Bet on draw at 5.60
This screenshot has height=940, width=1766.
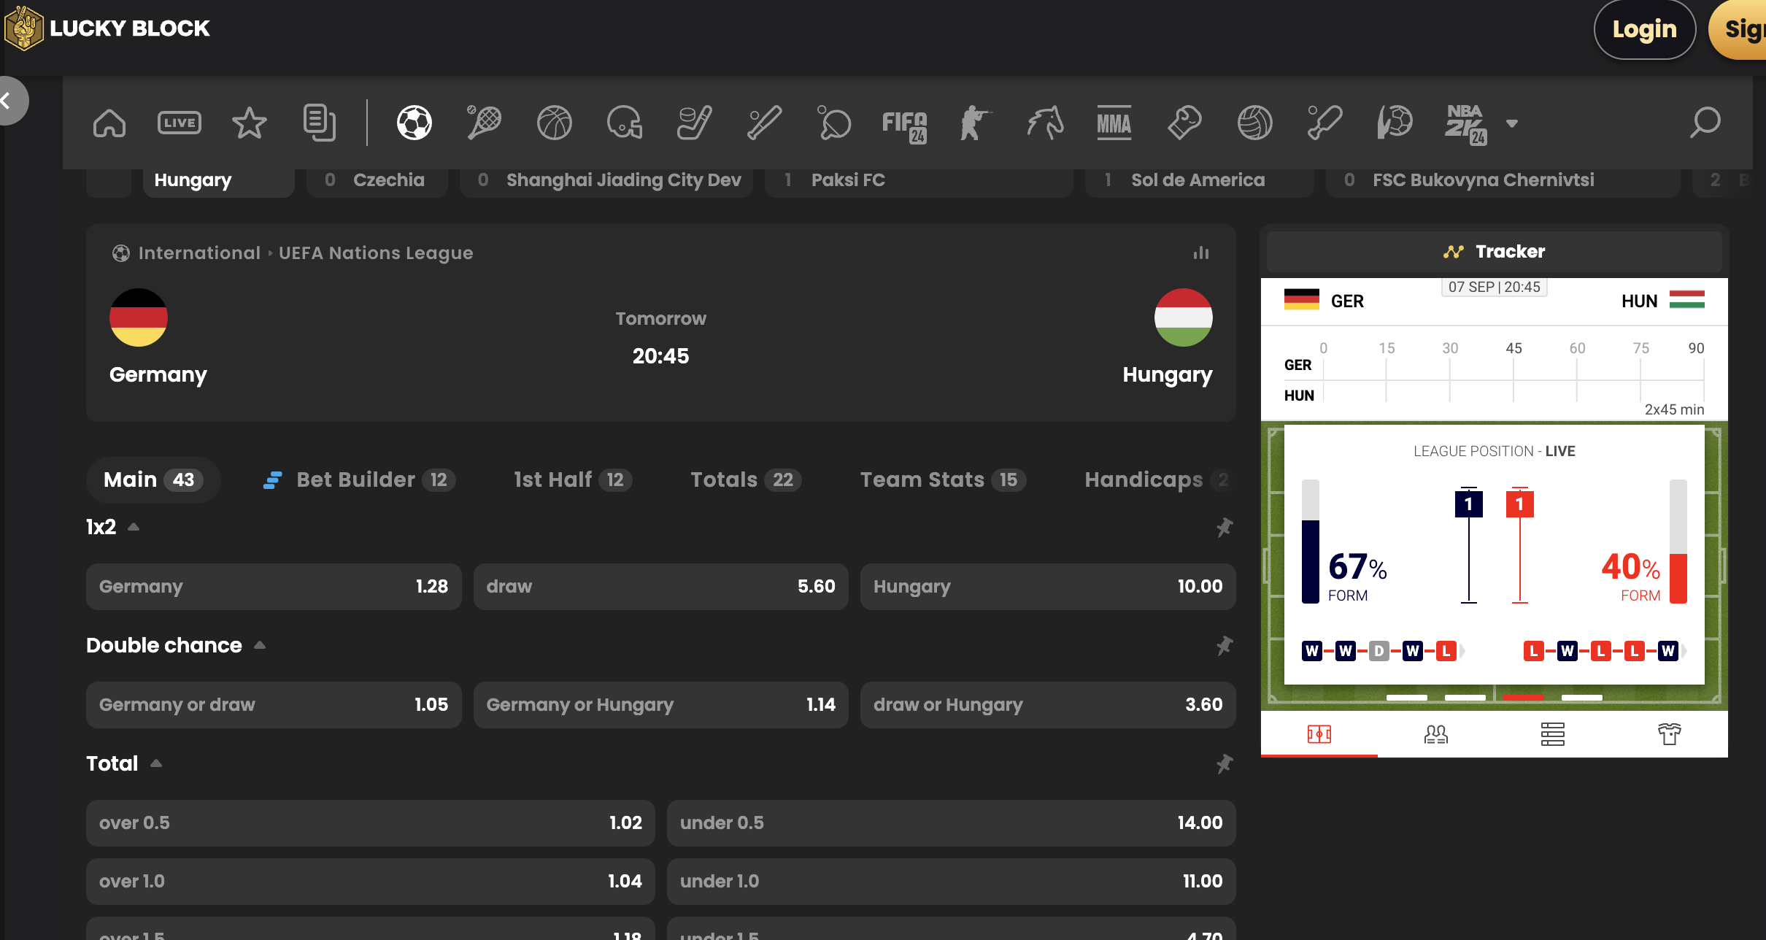[660, 586]
